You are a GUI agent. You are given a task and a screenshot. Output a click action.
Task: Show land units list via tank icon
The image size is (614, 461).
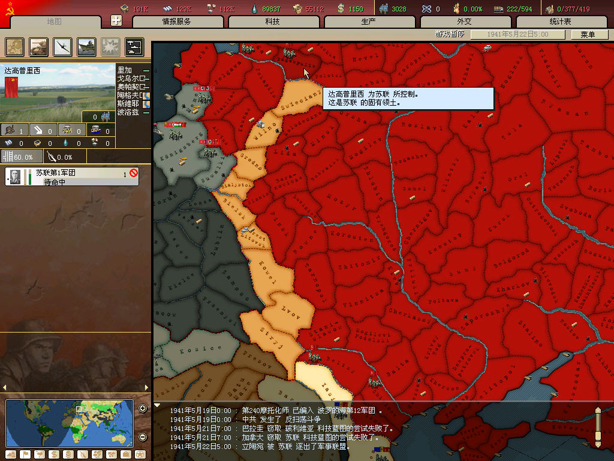[x=38, y=47]
